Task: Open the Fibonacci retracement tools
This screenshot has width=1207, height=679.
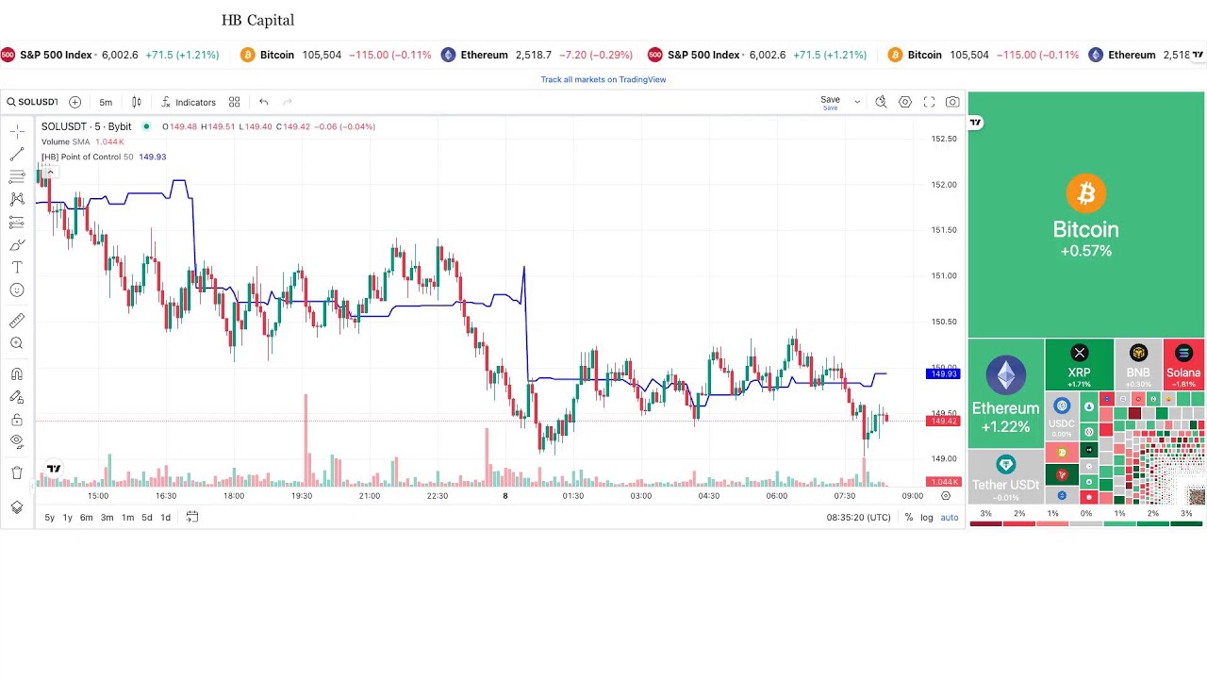Action: (17, 176)
